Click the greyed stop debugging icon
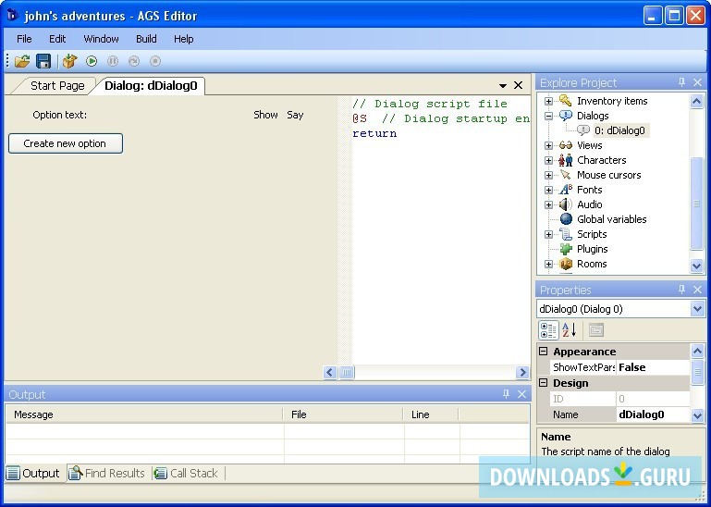The image size is (711, 507). pos(155,61)
